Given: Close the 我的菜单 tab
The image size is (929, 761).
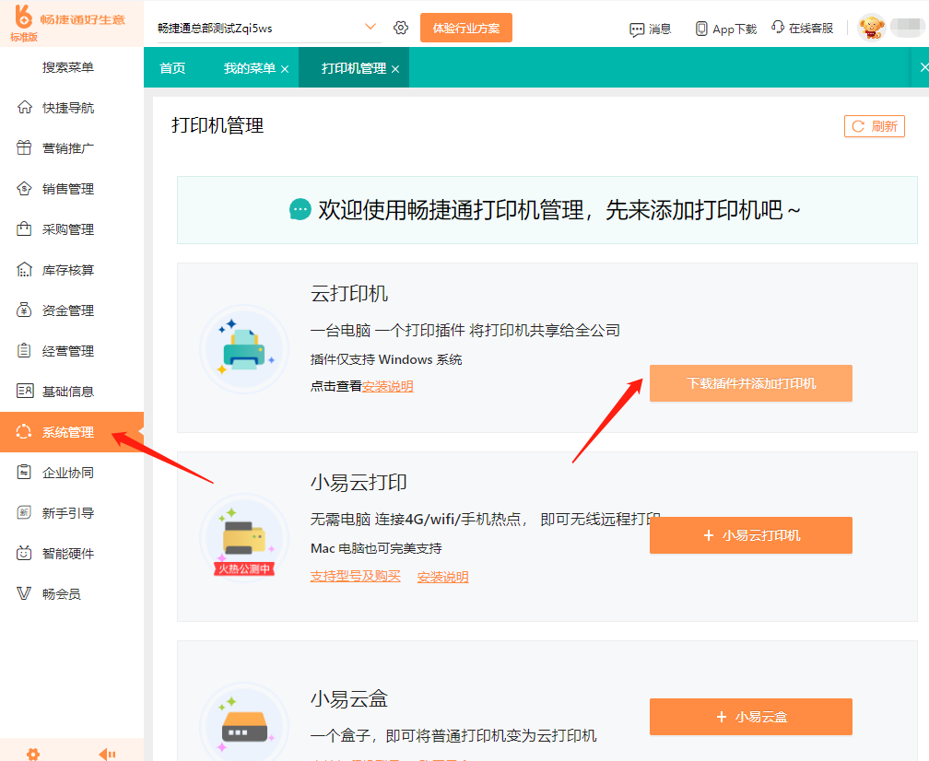Looking at the screenshot, I should pos(285,69).
